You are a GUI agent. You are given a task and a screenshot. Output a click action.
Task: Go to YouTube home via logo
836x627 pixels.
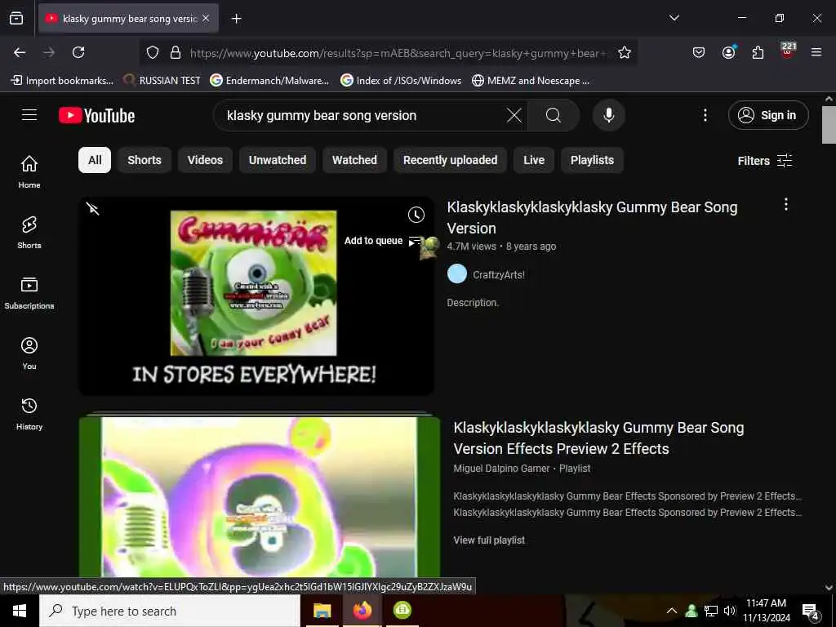click(x=96, y=115)
